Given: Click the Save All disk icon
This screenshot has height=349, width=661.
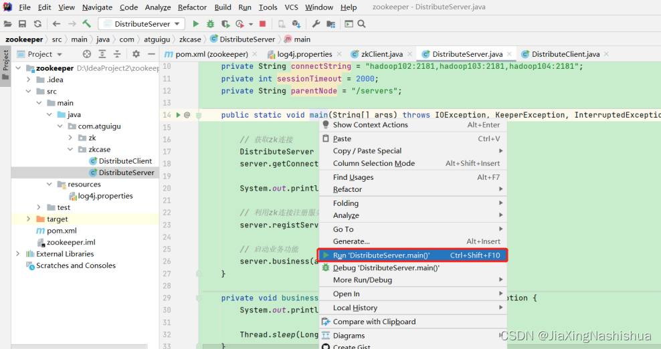Looking at the screenshot, I should click(22, 24).
